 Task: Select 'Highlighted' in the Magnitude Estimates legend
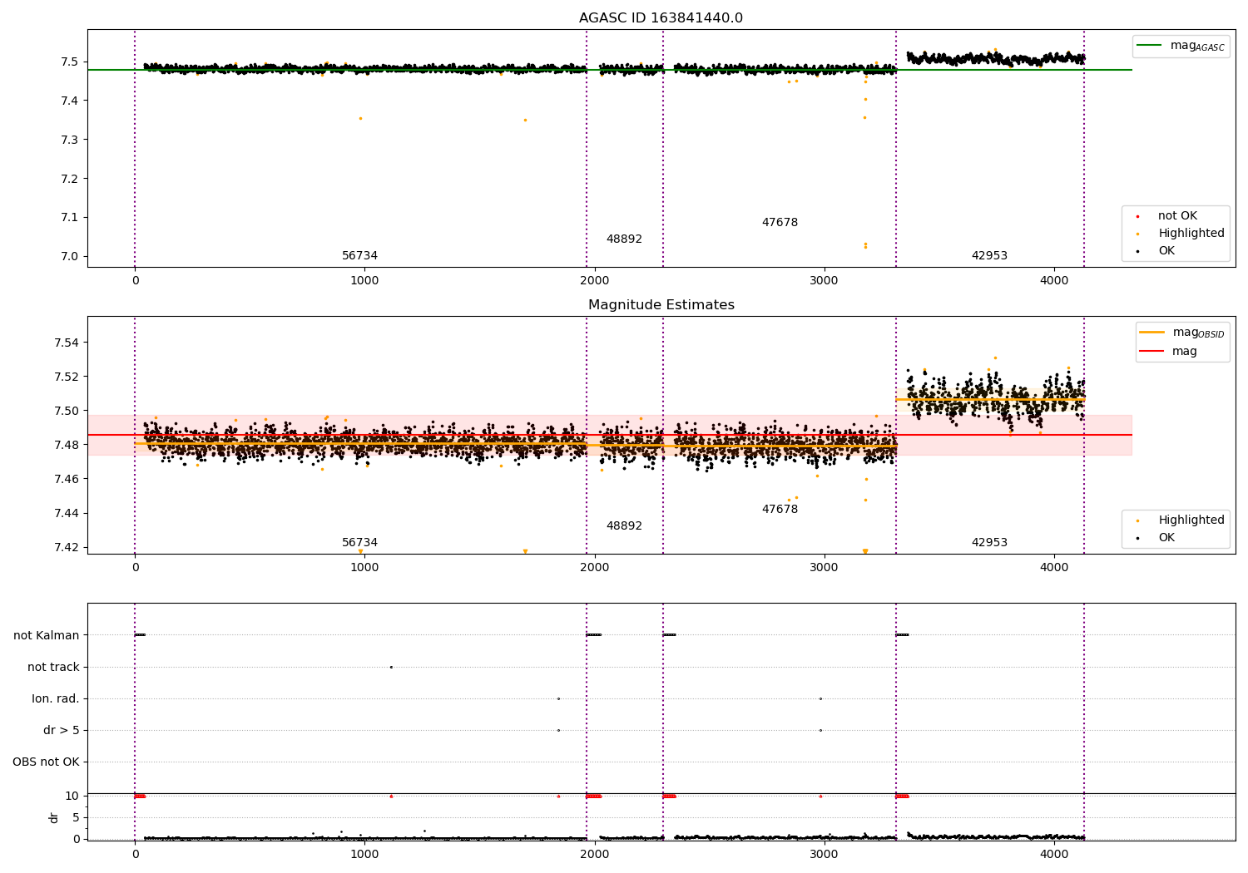1191,520
